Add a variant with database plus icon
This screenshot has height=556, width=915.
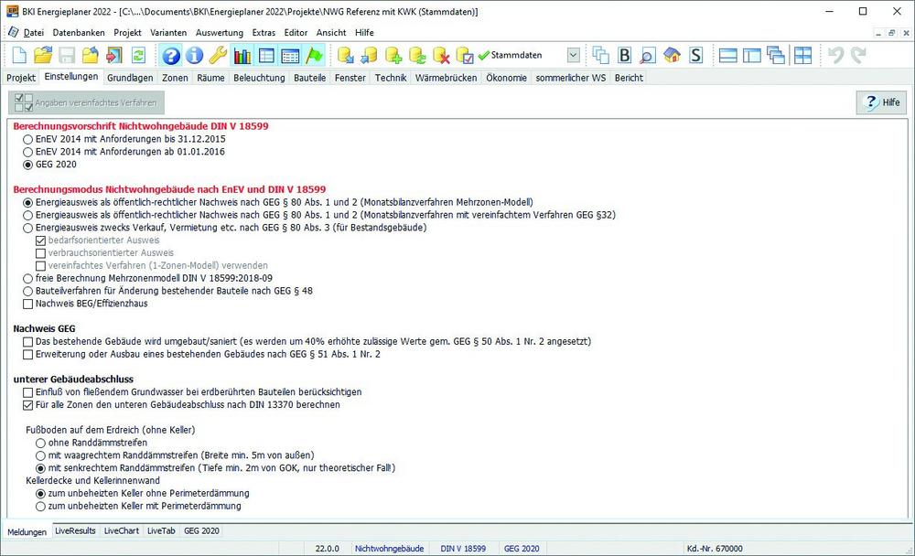[393, 56]
